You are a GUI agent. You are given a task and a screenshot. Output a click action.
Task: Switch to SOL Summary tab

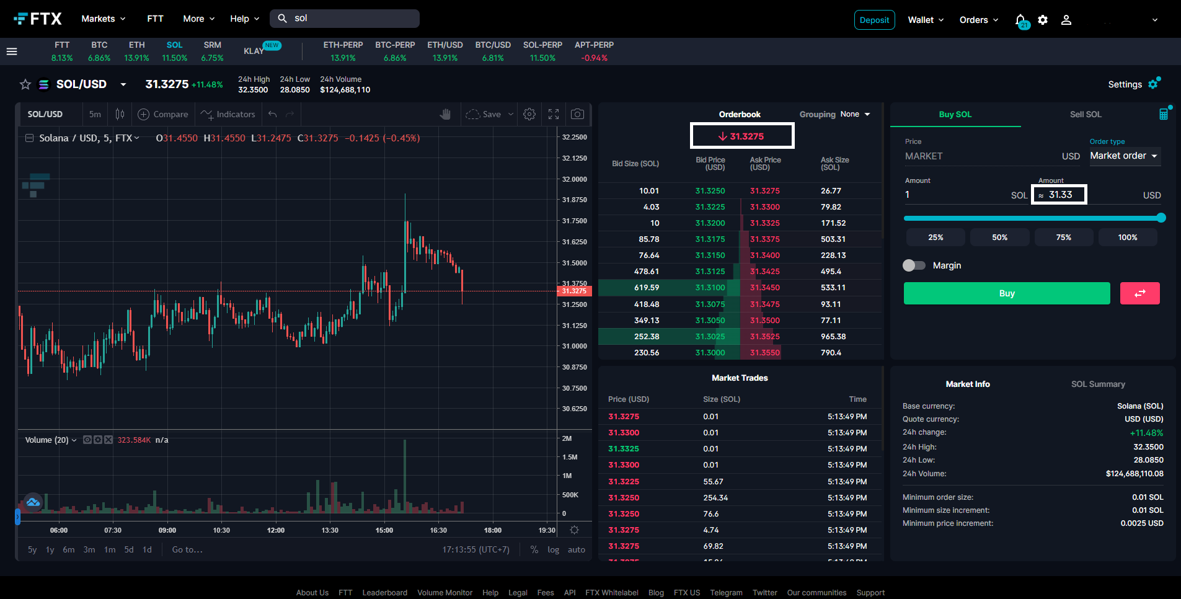pos(1098,384)
